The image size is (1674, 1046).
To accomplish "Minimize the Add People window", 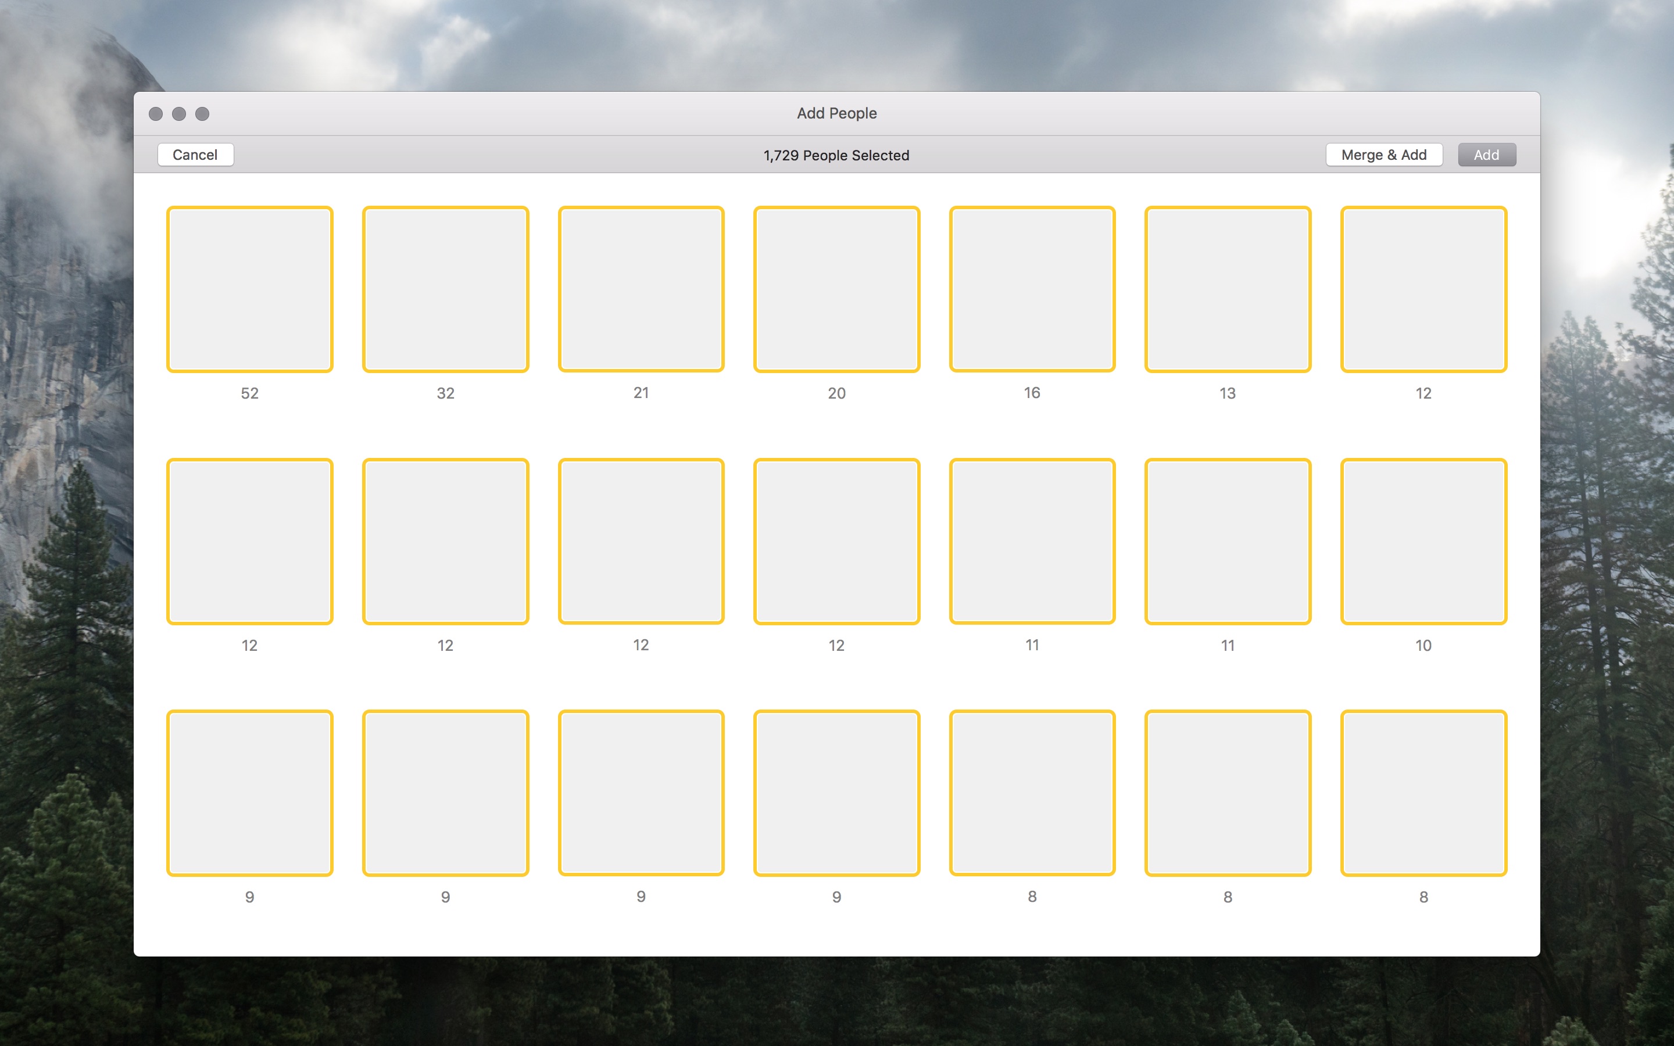I will click(179, 114).
